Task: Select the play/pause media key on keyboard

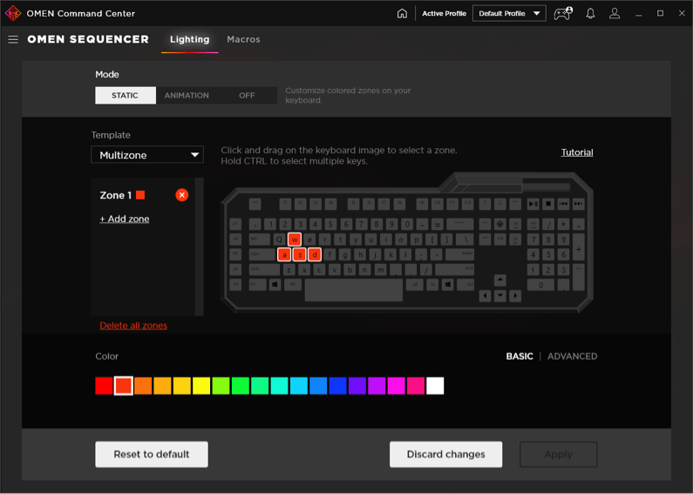Action: [533, 204]
